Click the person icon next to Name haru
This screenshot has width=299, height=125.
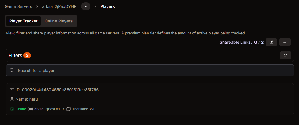(x=12, y=99)
